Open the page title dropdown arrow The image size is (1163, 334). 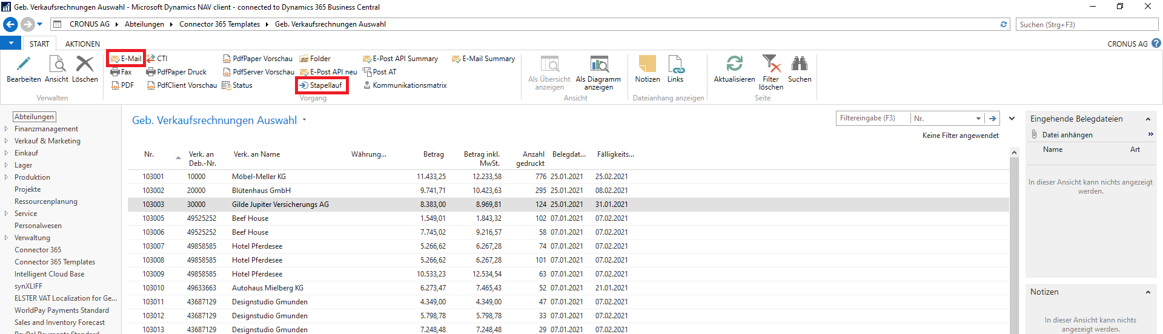click(305, 120)
